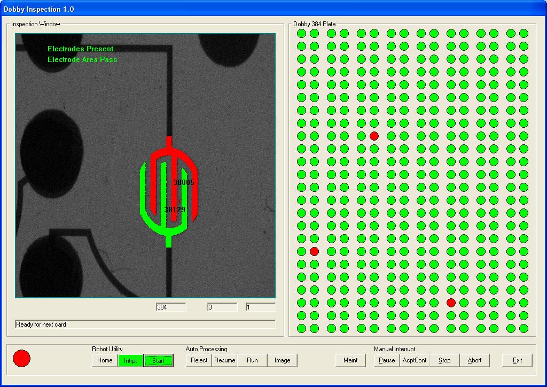Viewport: 547px width, 387px height.
Task: Select the 'Ready for next card' status field
Action: [x=145, y=324]
